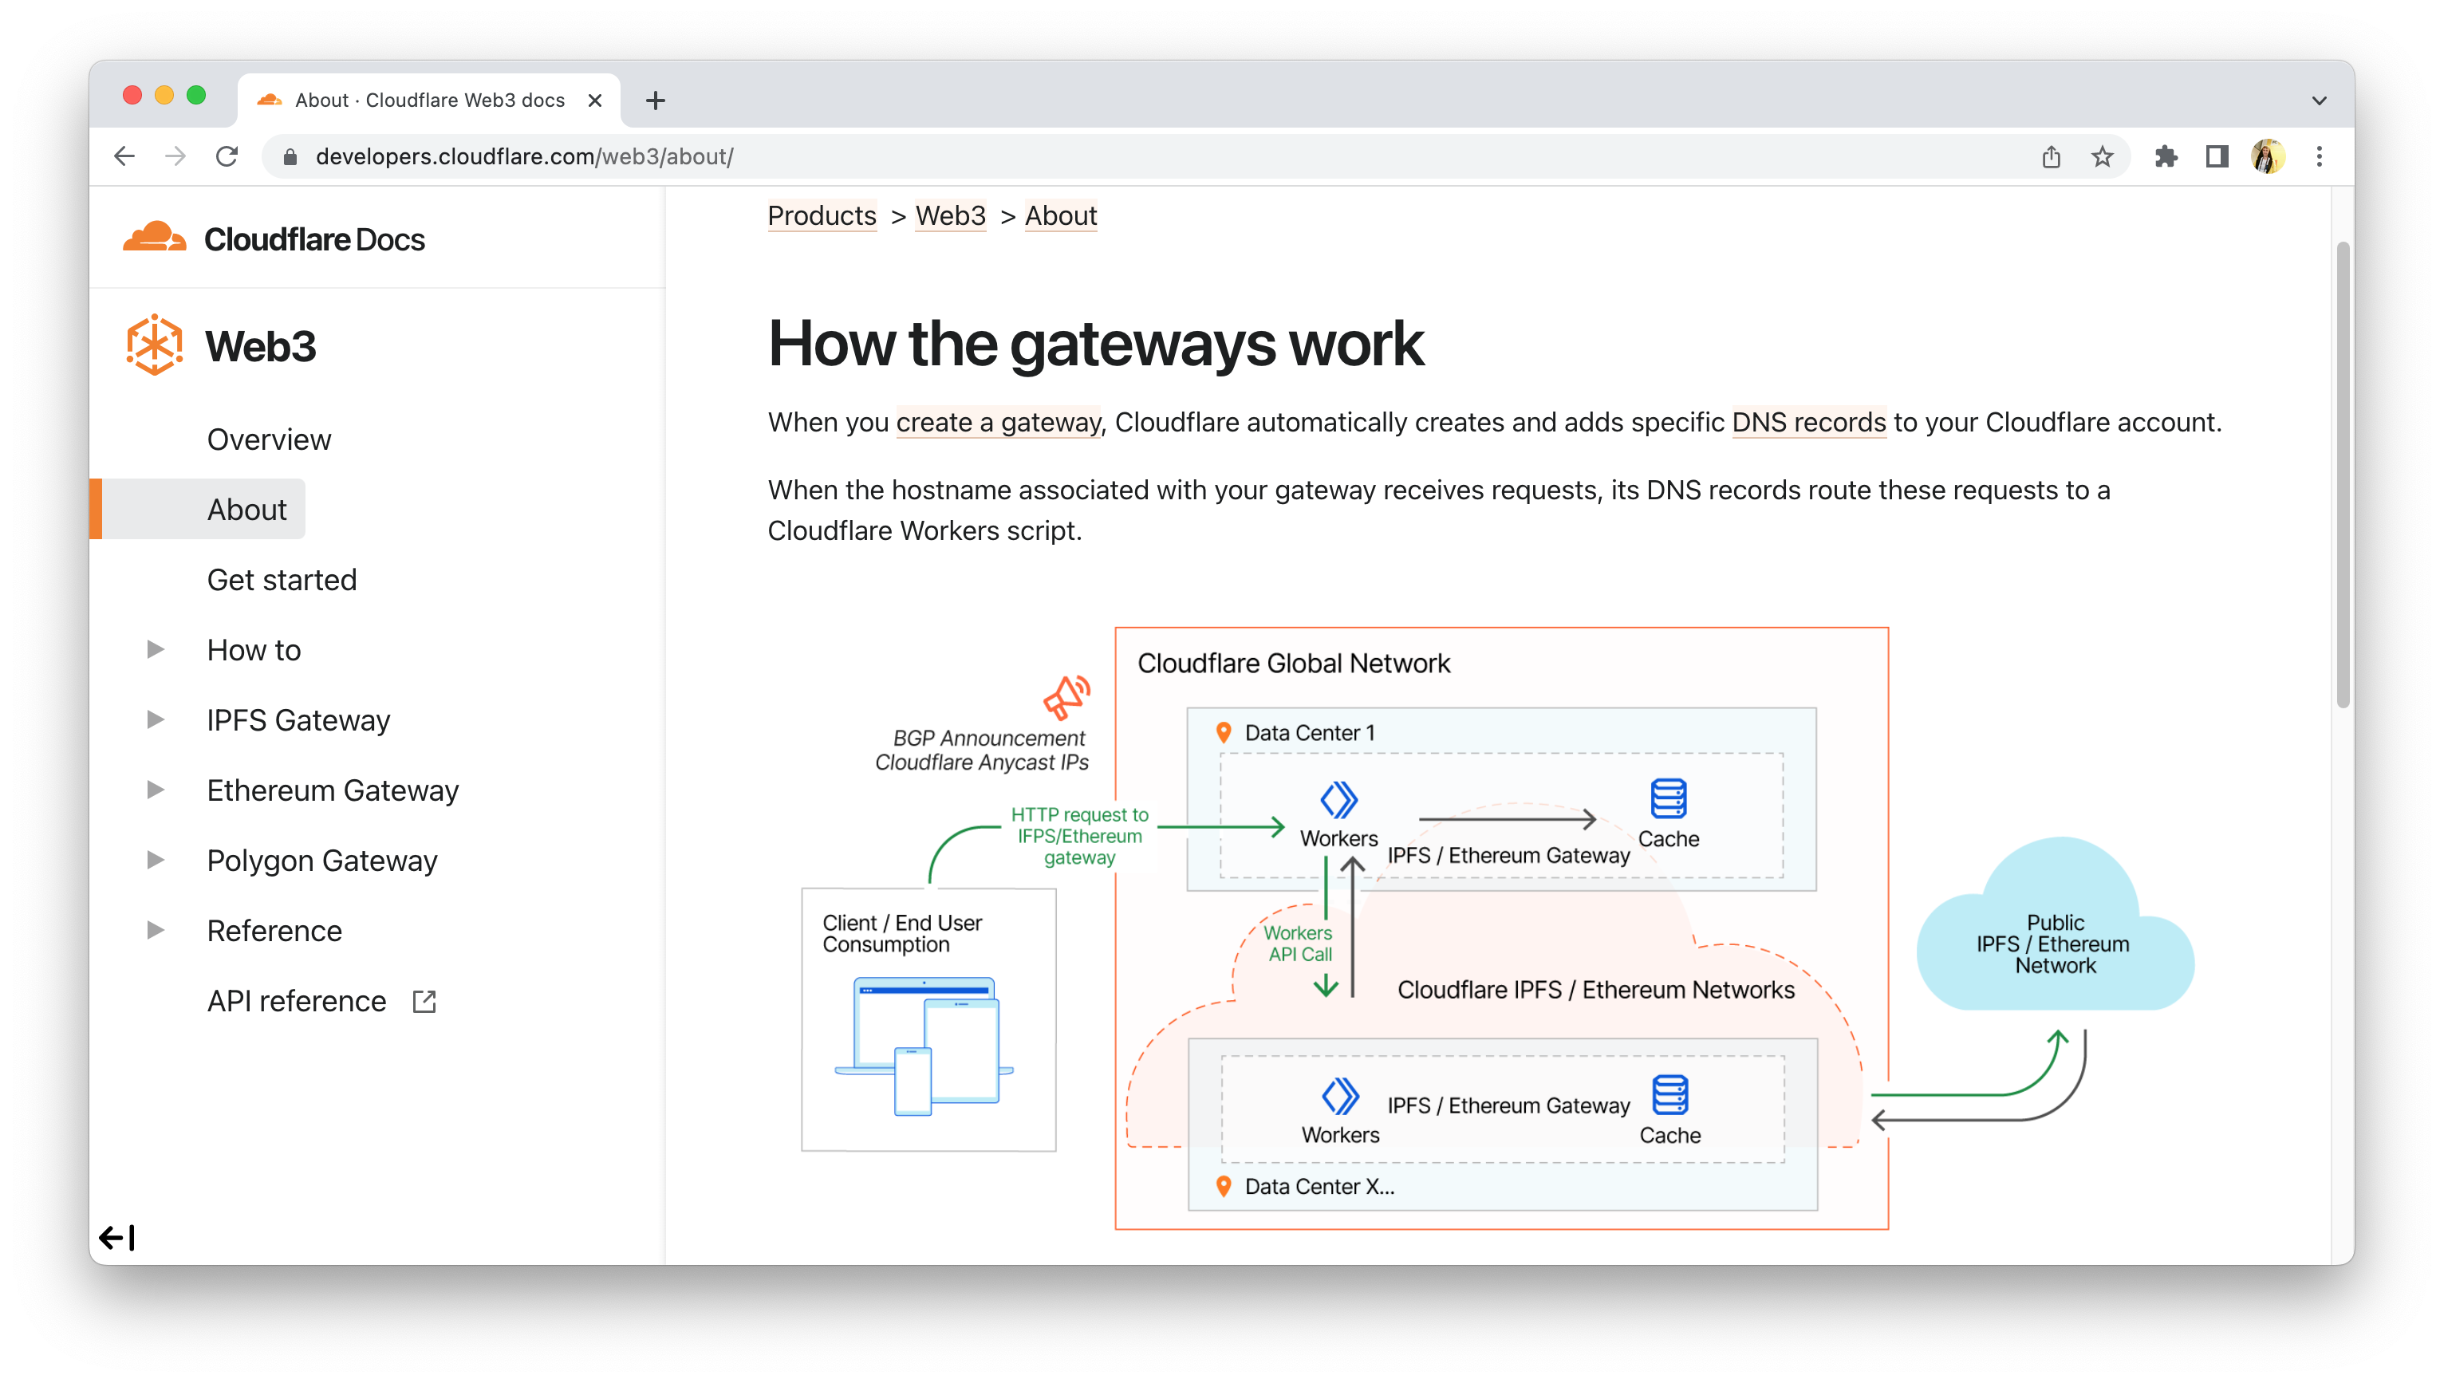This screenshot has height=1383, width=2444.
Task: Click the Data Center 1 location pin
Action: coord(1224,732)
